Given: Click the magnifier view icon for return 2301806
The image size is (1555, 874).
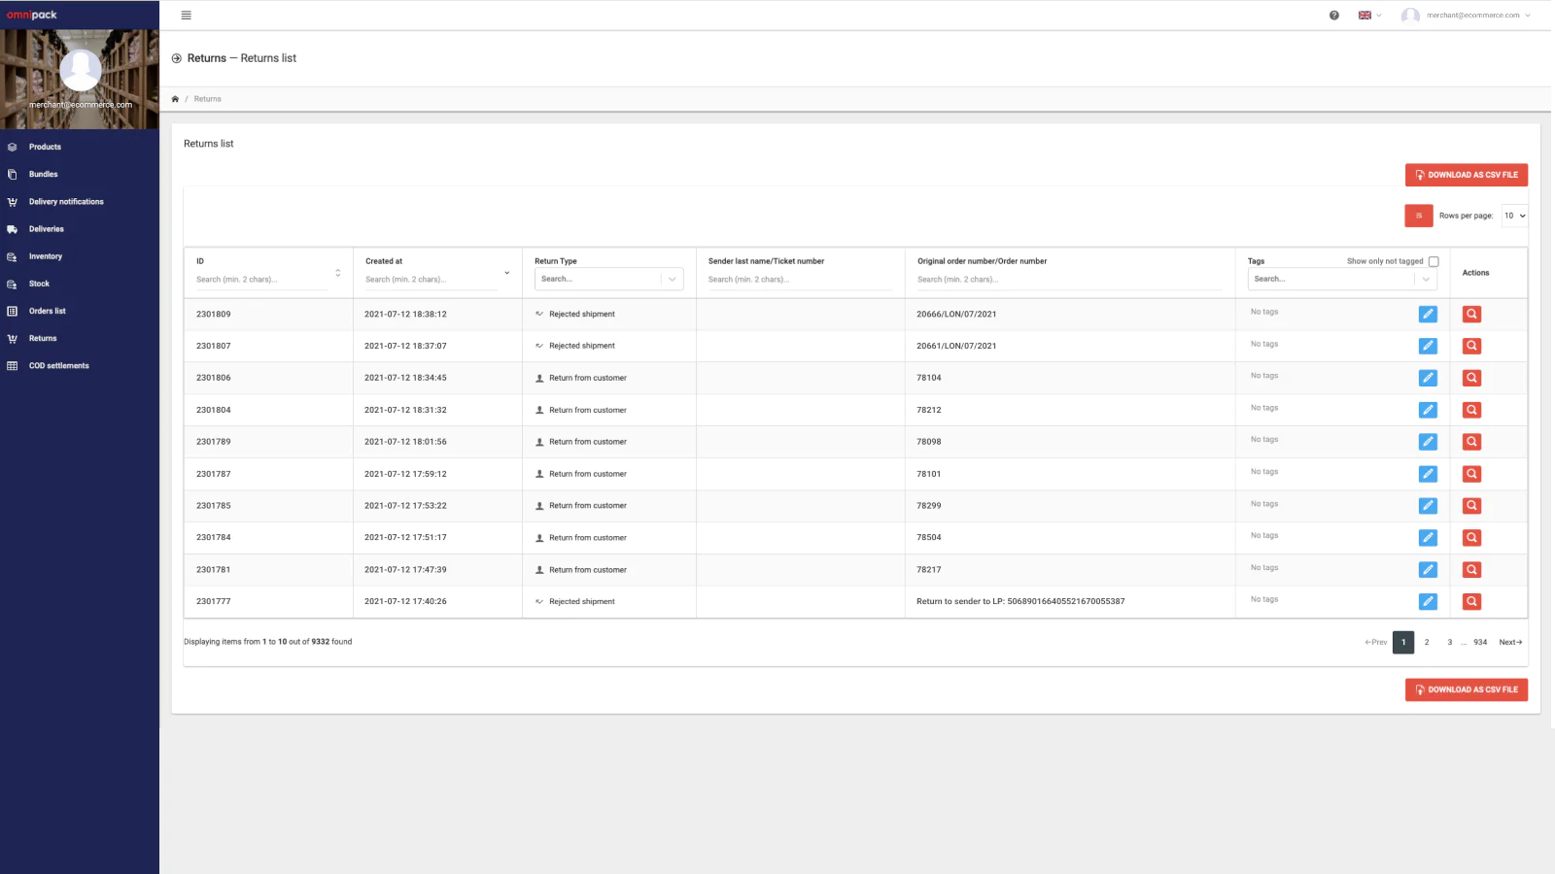Looking at the screenshot, I should [1471, 378].
